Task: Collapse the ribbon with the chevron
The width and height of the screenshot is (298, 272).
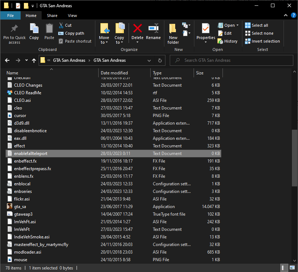Action: pos(286,16)
